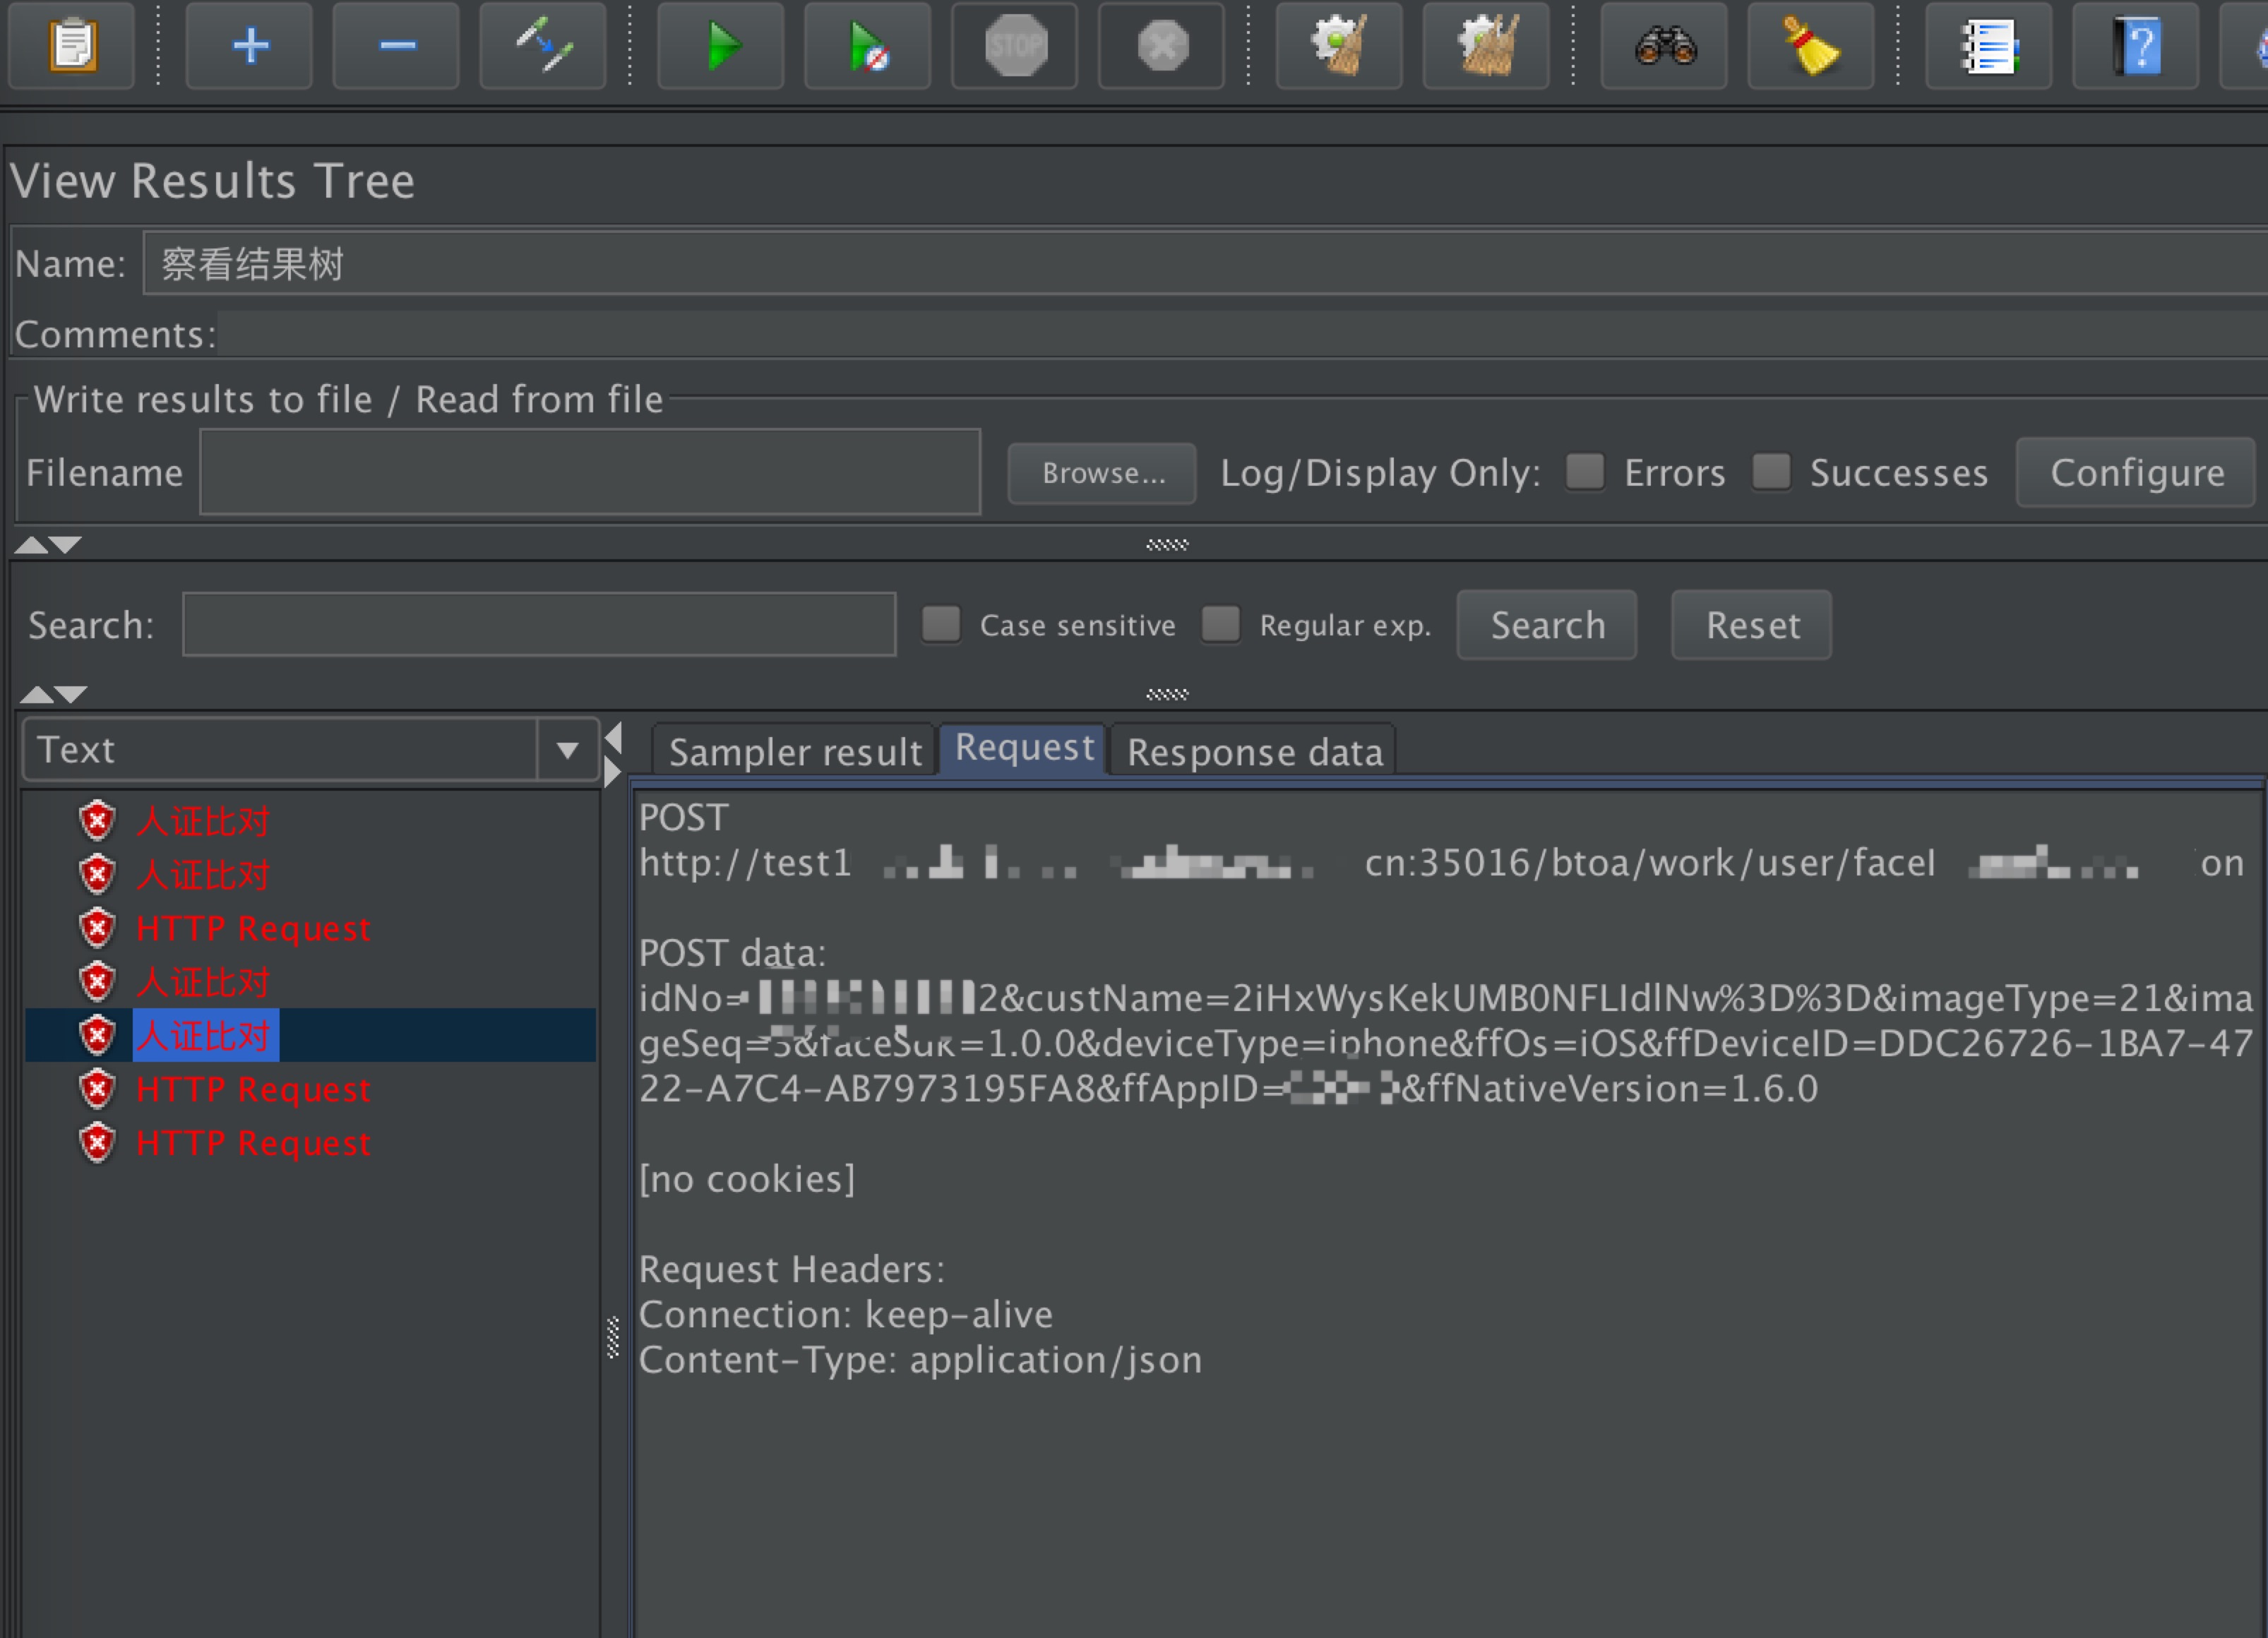Click the Clear All toolbar icon
This screenshot has height=1638, width=2268.
(x=1486, y=46)
